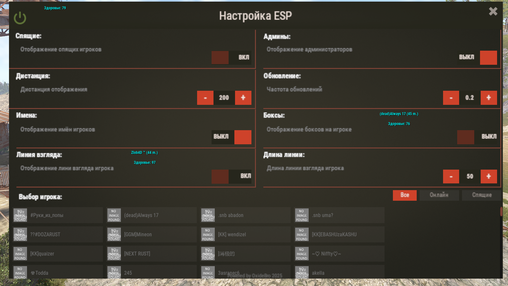Toggle sleeping players display switch
Viewport: 508px width, 286px height.
click(x=231, y=58)
